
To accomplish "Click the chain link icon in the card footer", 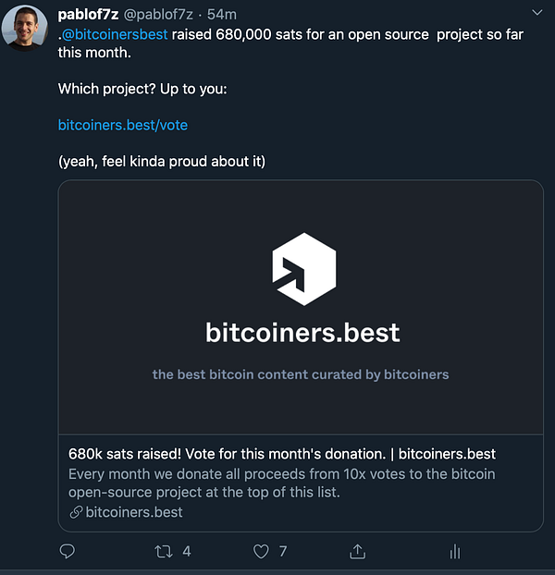I will tap(76, 512).
